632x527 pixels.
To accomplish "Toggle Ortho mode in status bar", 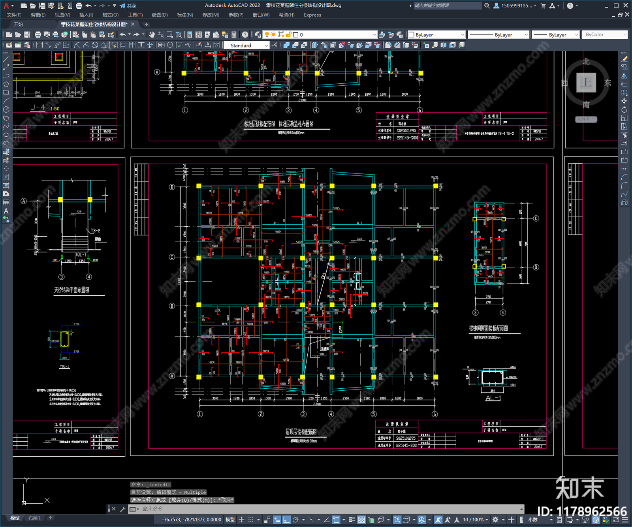I will tap(286, 519).
